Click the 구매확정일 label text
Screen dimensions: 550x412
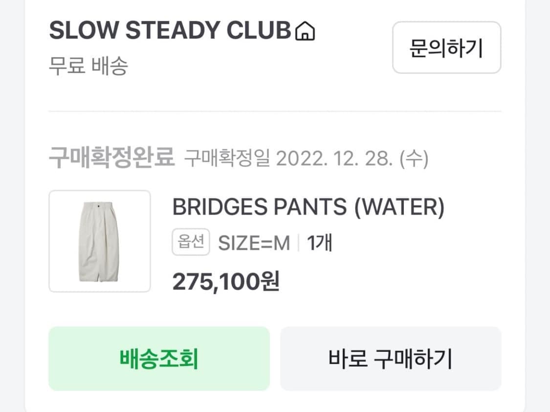tap(227, 159)
